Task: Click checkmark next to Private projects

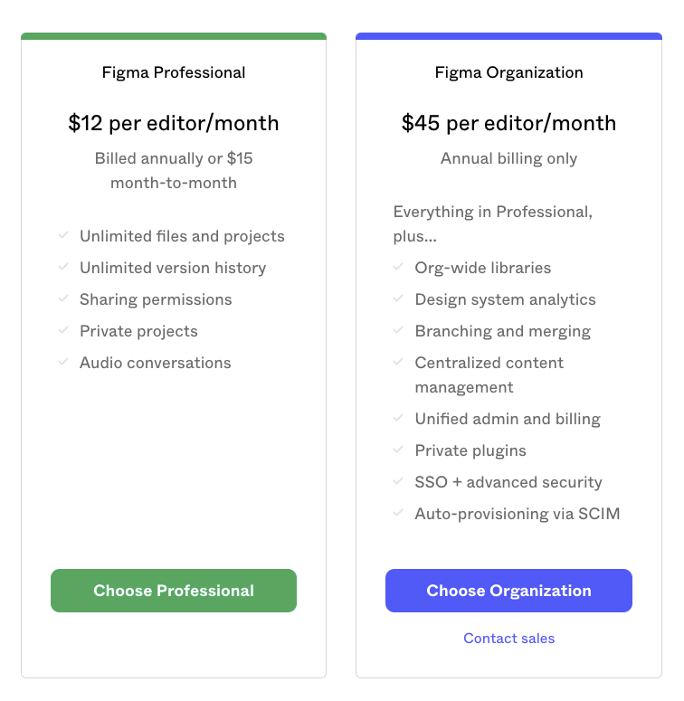Action: pyautogui.click(x=63, y=330)
